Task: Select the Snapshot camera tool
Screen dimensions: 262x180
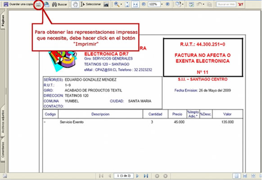Action: (x=106, y=5)
